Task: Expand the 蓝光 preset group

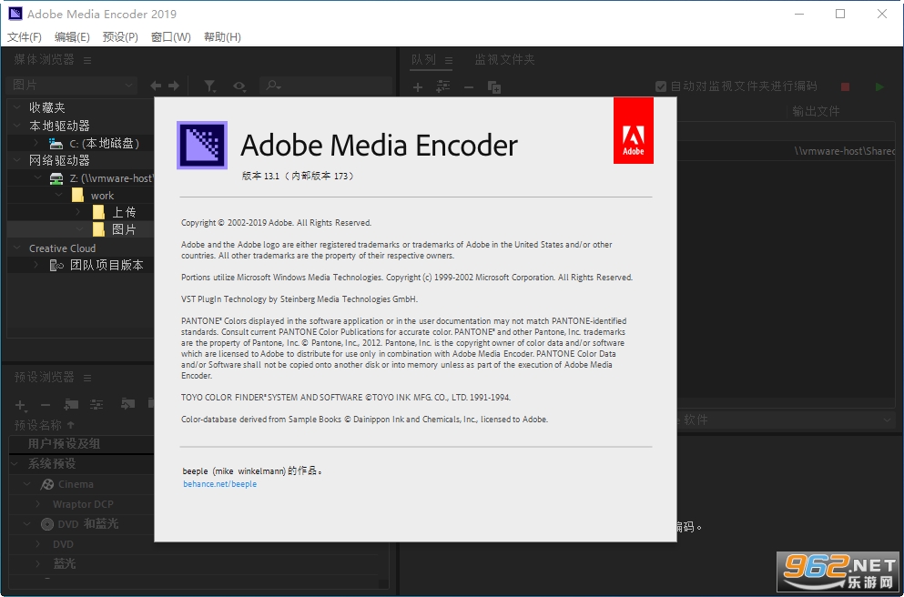Action: pyautogui.click(x=38, y=563)
